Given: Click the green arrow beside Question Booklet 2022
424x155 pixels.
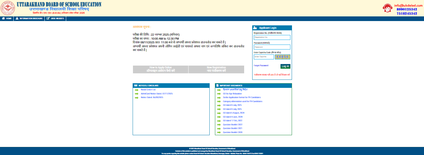Looking at the screenshot, I should [x=219, y=125].
